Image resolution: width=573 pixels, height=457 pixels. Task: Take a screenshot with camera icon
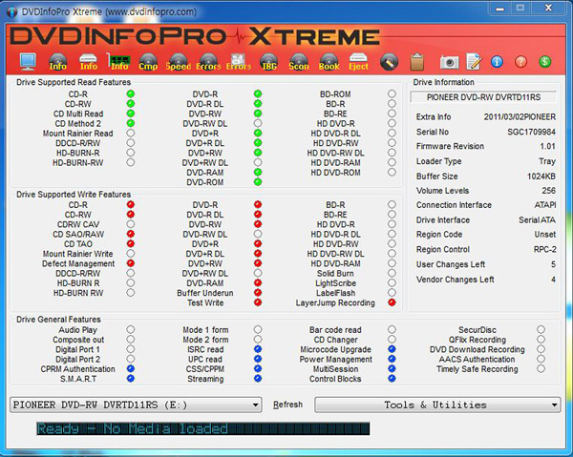pos(449,62)
